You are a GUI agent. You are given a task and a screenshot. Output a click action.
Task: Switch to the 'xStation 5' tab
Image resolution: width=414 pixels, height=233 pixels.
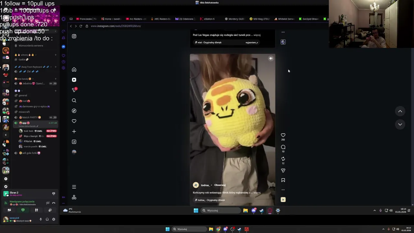tap(207, 19)
